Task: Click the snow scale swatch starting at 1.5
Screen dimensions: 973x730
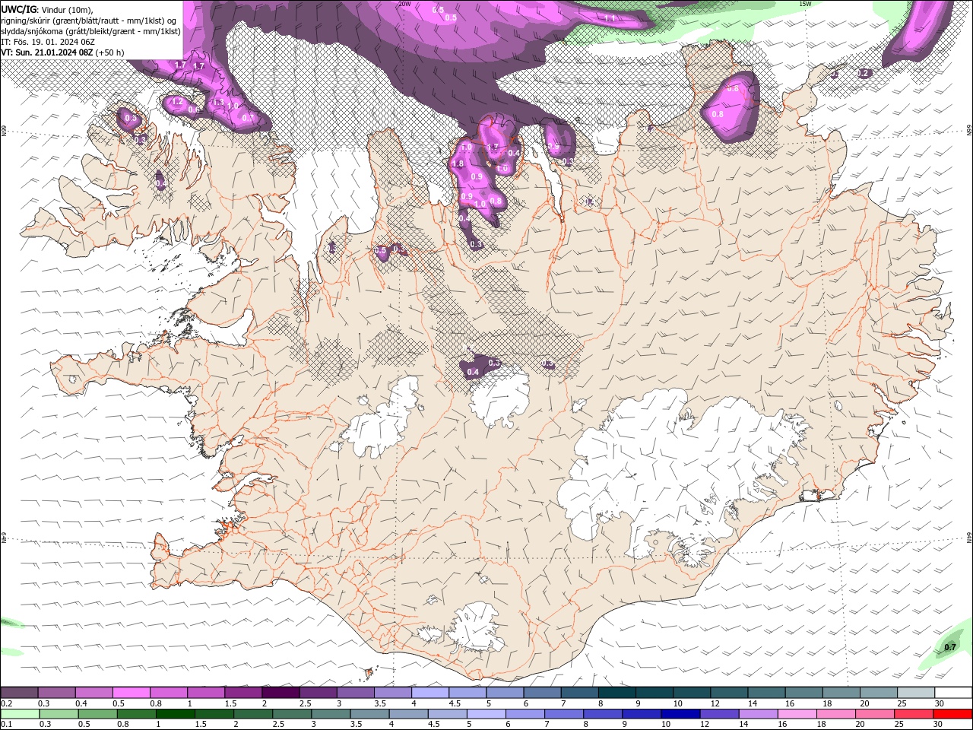Action: [x=243, y=693]
